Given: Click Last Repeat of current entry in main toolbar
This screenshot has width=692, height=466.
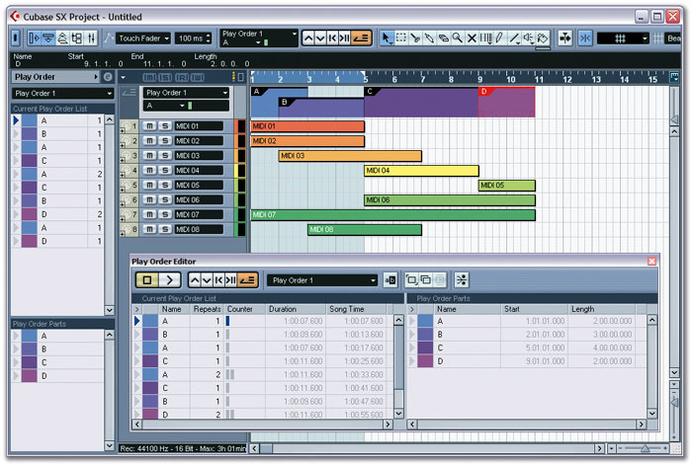Looking at the screenshot, I should (x=344, y=39).
